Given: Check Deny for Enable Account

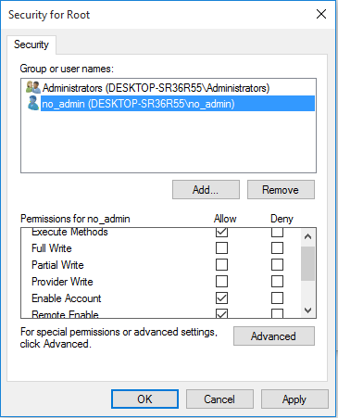Looking at the screenshot, I should tap(277, 298).
